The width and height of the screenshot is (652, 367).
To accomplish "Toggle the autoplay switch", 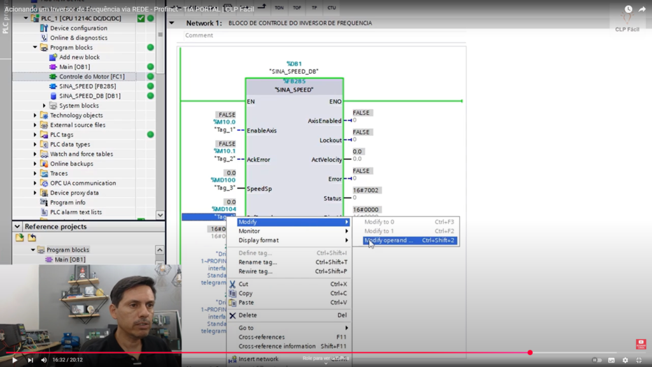I will click(x=597, y=360).
